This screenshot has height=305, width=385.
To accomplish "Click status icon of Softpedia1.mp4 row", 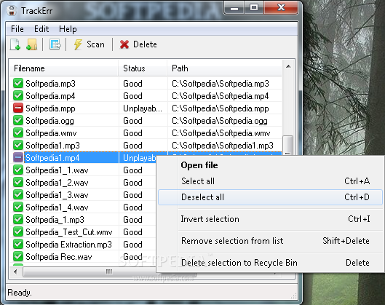I will pos(18,157).
